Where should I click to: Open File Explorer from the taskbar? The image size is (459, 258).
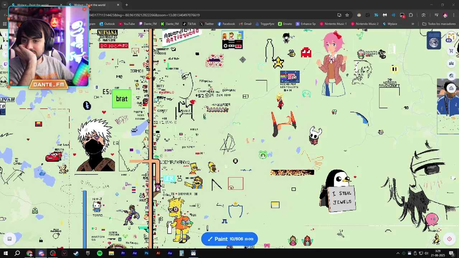tap(111, 253)
